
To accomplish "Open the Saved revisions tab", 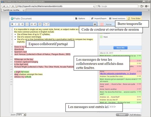I will [117, 19].
